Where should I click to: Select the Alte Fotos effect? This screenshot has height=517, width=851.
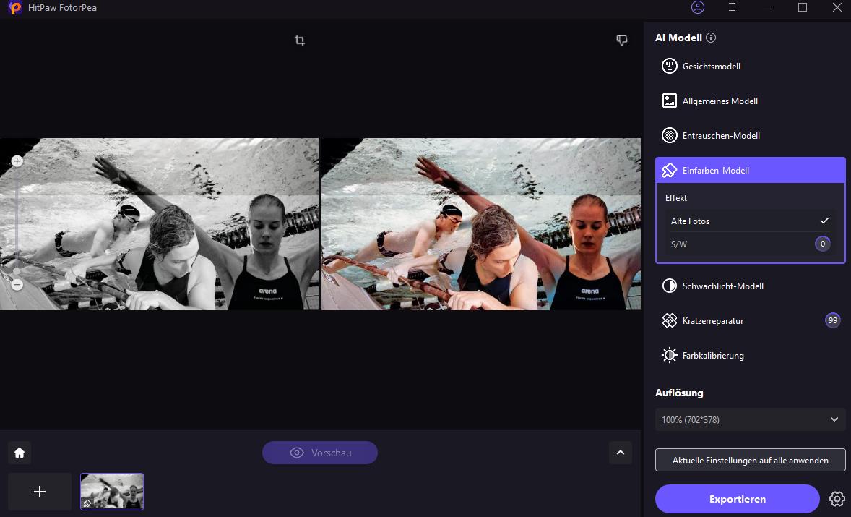tap(750, 221)
